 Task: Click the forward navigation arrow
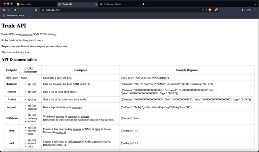[x=9, y=10]
